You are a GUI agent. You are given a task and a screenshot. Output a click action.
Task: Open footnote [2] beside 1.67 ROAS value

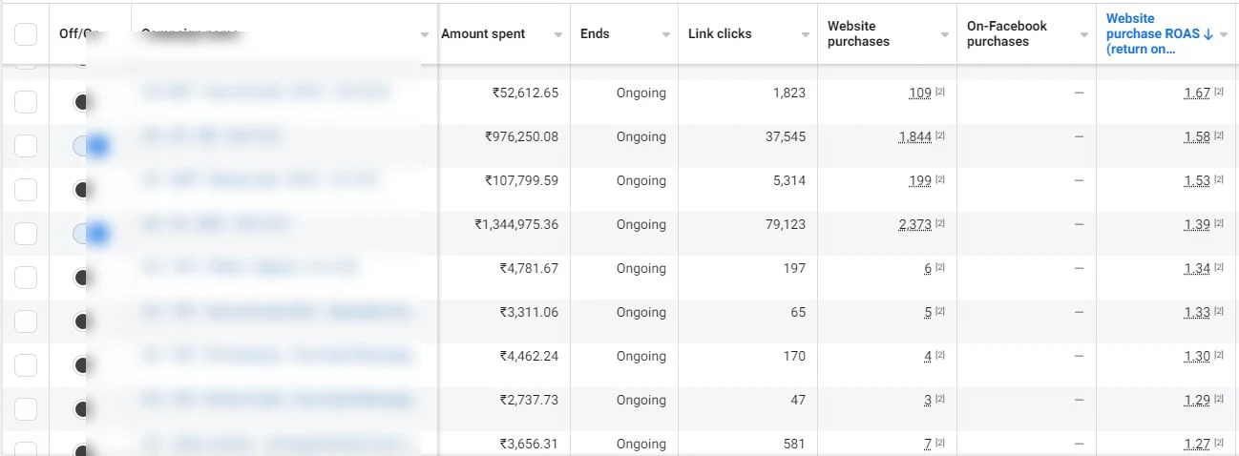point(1219,92)
